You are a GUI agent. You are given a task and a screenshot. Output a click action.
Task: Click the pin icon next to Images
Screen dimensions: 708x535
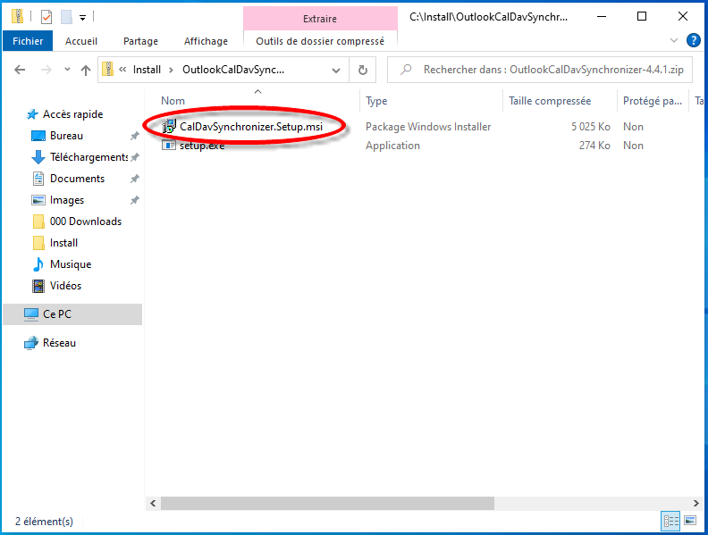[x=135, y=200]
